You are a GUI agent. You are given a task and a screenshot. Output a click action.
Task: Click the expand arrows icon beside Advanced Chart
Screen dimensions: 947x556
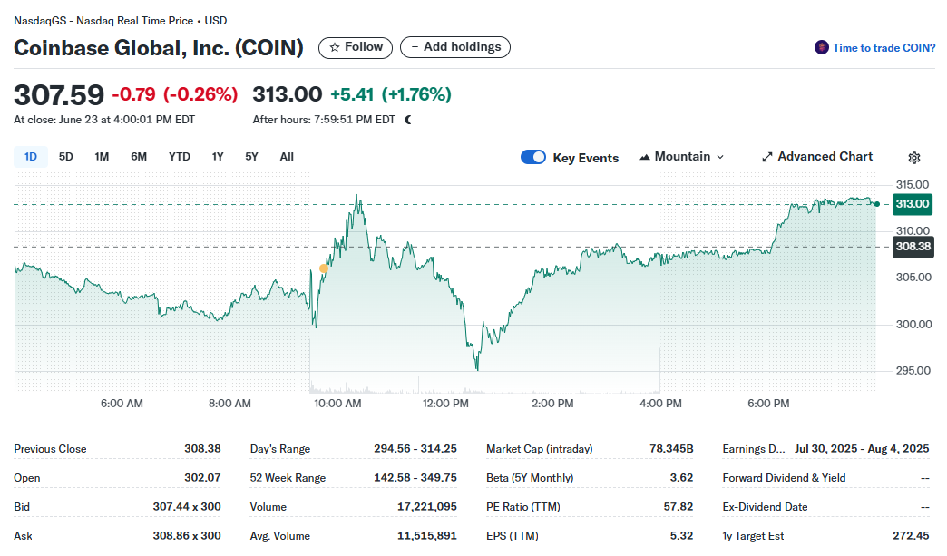tap(767, 157)
